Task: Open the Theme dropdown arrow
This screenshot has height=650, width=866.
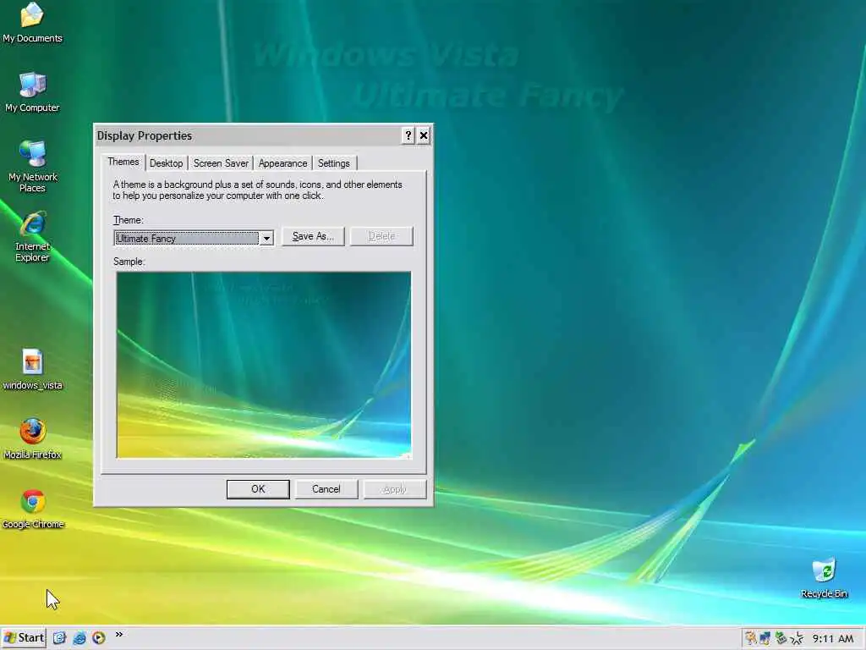Action: coord(266,238)
